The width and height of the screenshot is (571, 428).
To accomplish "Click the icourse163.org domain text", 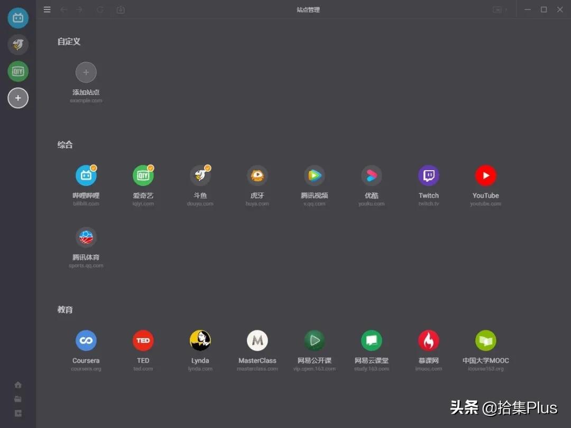I will tap(486, 369).
